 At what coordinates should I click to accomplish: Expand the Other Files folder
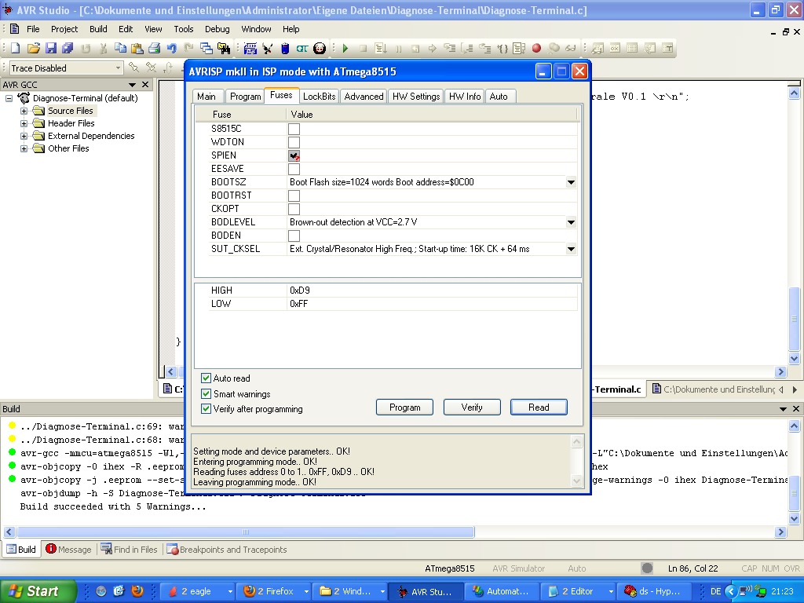[24, 148]
